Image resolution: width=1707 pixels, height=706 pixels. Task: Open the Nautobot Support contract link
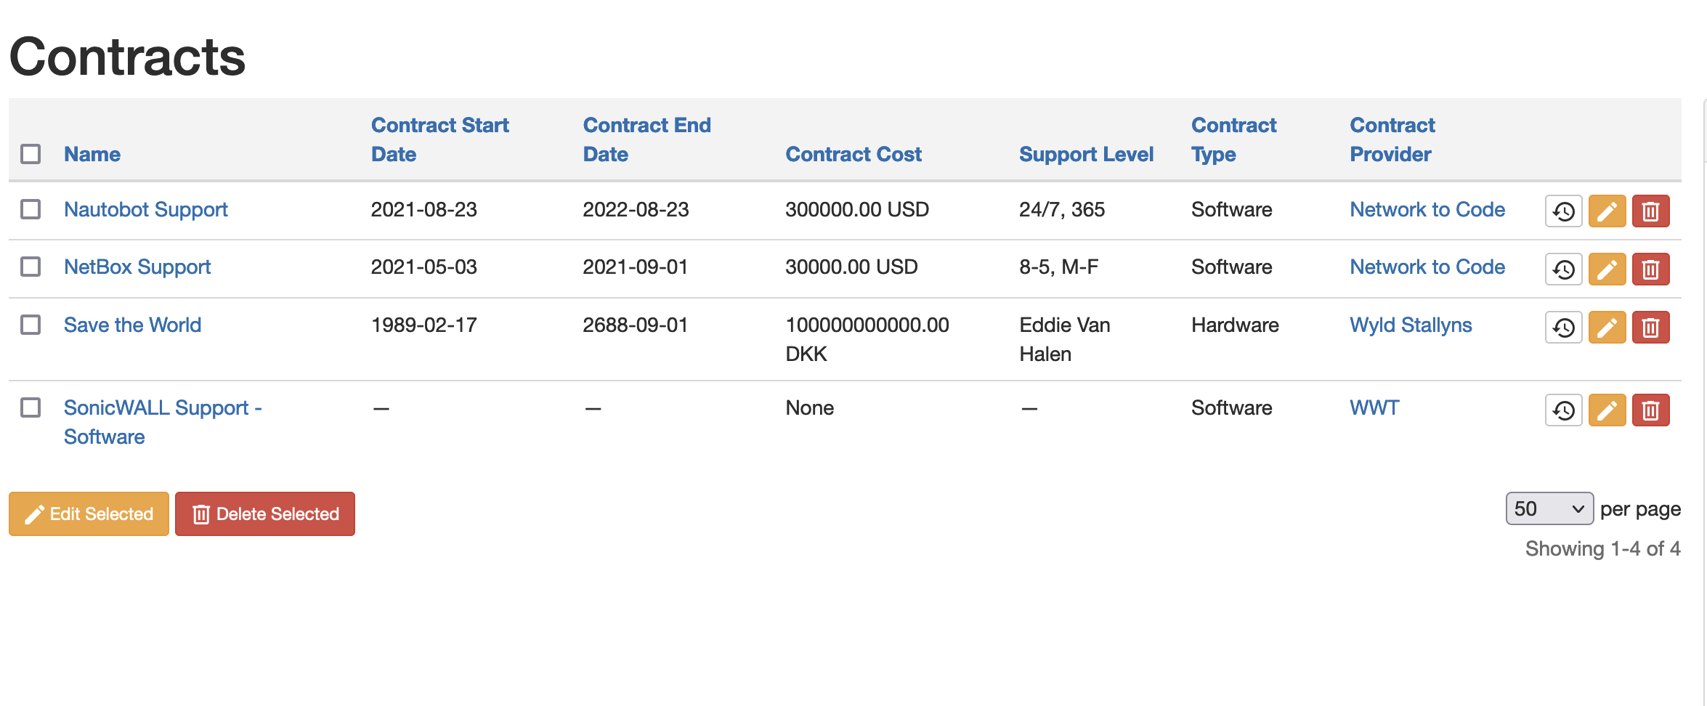[x=145, y=209]
